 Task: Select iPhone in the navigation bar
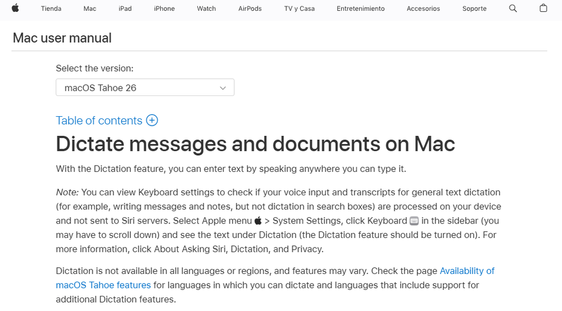[x=164, y=8]
